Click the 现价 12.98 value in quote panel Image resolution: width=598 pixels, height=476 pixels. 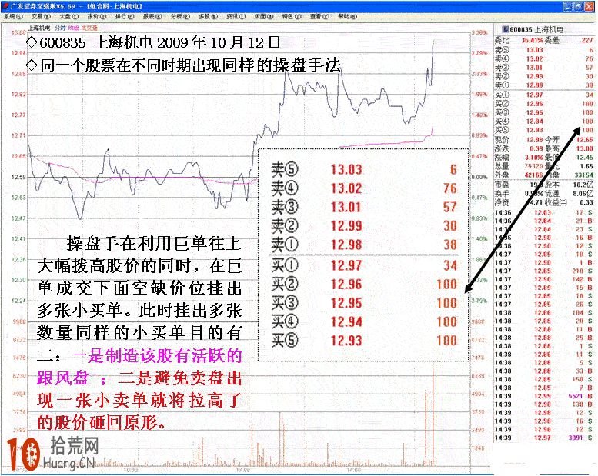pyautogui.click(x=533, y=140)
